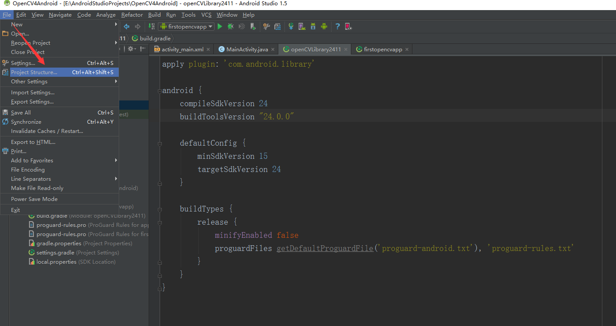This screenshot has height=326, width=616.
Task: Click the hide project panel icon
Action: point(142,49)
